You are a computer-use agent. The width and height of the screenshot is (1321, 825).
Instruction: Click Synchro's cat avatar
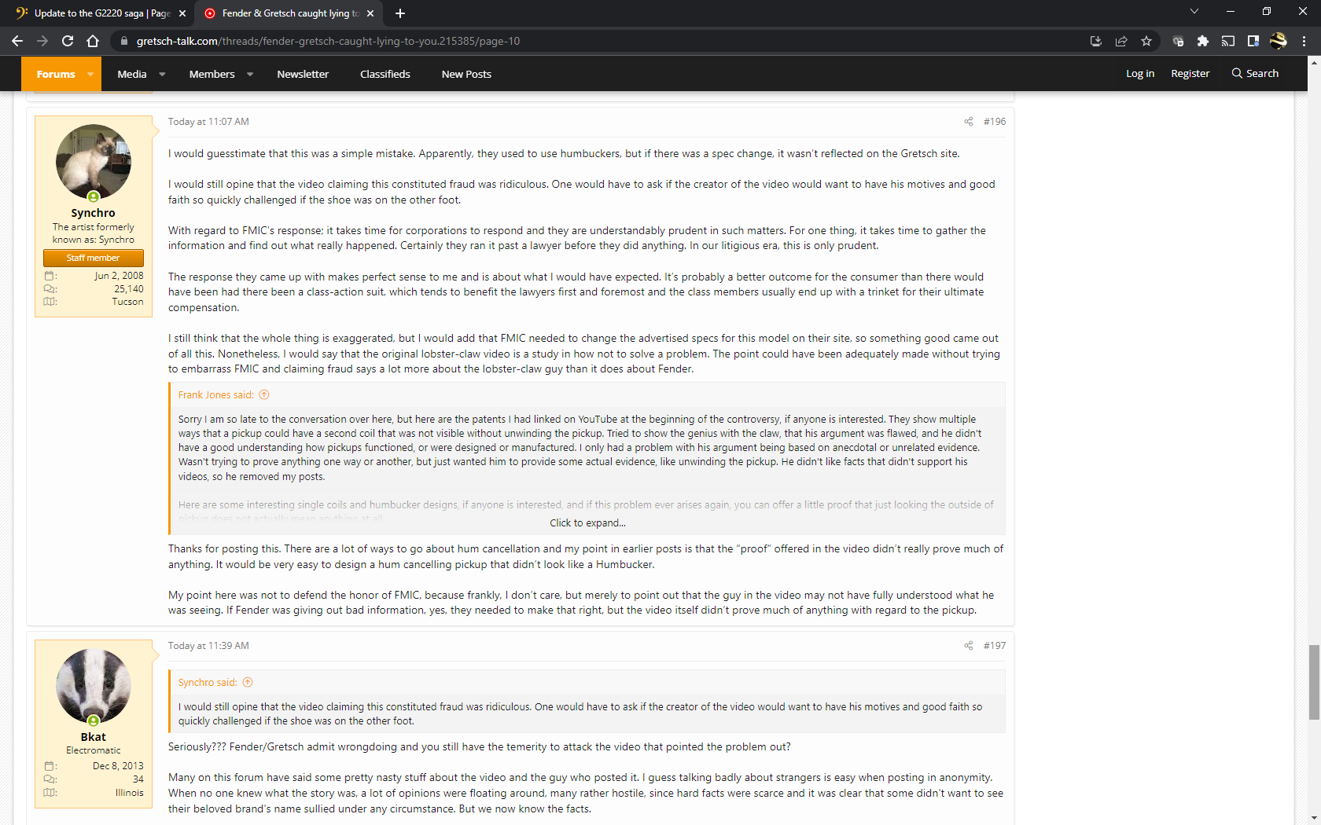pos(94,162)
